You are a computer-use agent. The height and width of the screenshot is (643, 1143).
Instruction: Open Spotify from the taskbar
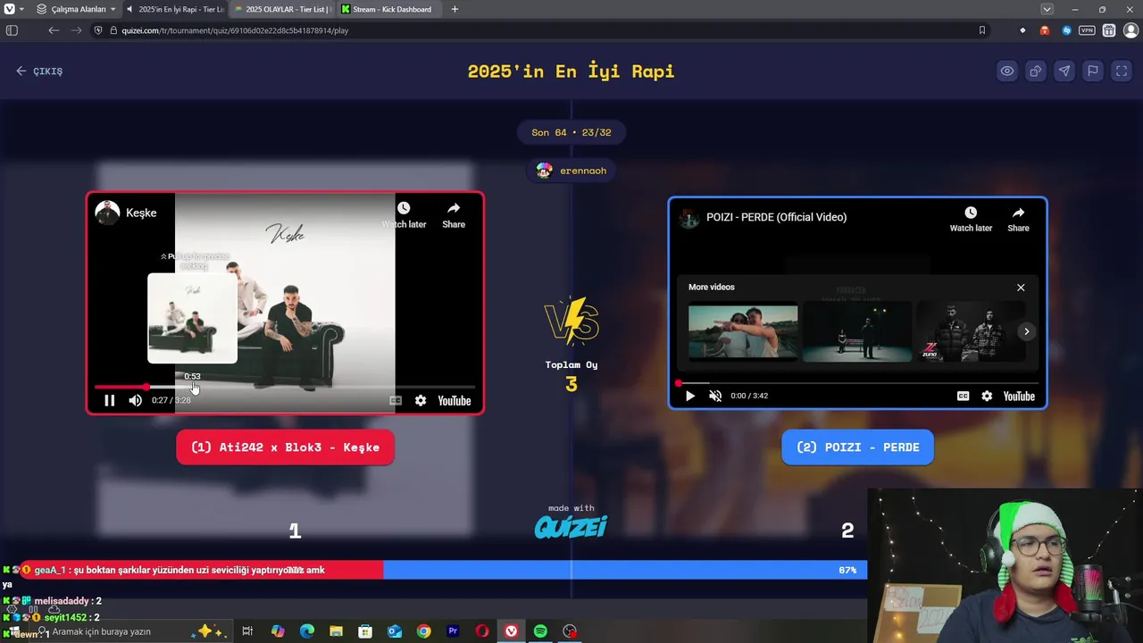[x=540, y=631]
